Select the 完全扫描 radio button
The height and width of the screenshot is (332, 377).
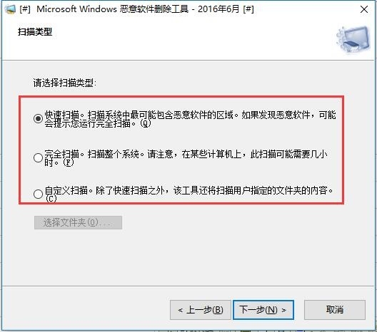tap(38, 157)
